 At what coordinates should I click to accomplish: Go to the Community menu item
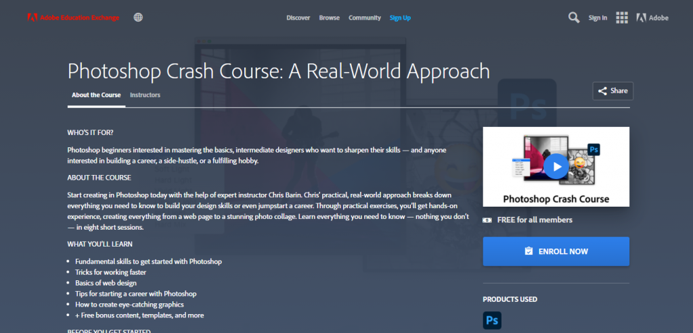click(365, 18)
